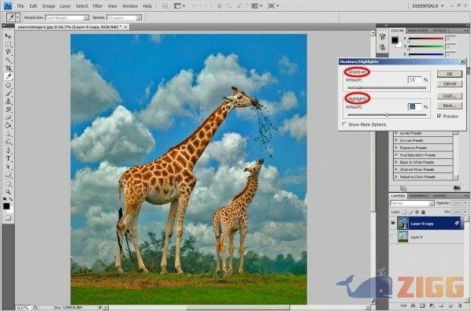Toggle Lock image pixels

(x=410, y=212)
